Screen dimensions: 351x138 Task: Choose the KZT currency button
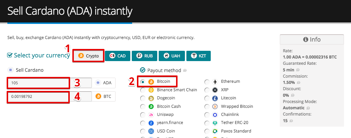pos(198,56)
